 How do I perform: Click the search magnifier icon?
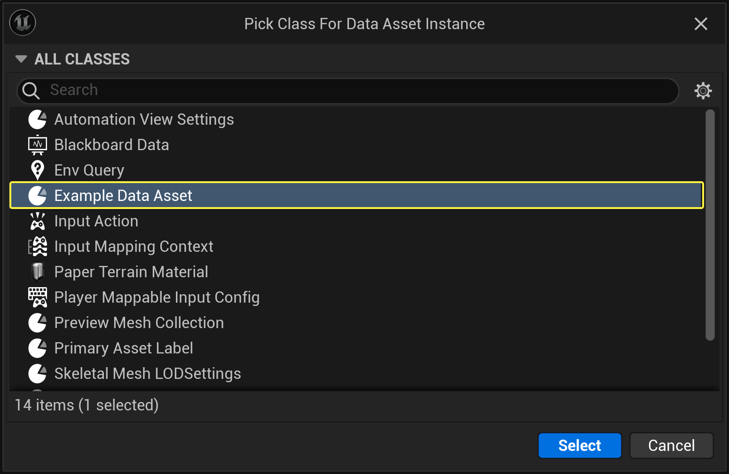31,90
